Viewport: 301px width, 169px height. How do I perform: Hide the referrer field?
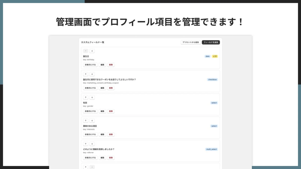click(x=90, y=158)
